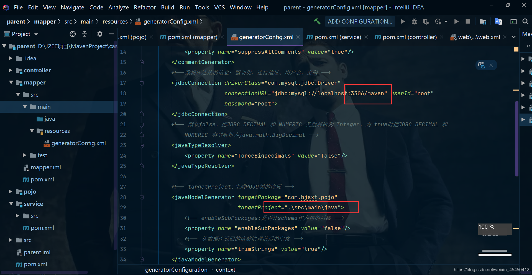This screenshot has height=275, width=532.
Task: Collapse the main folder
Action: coord(25,107)
